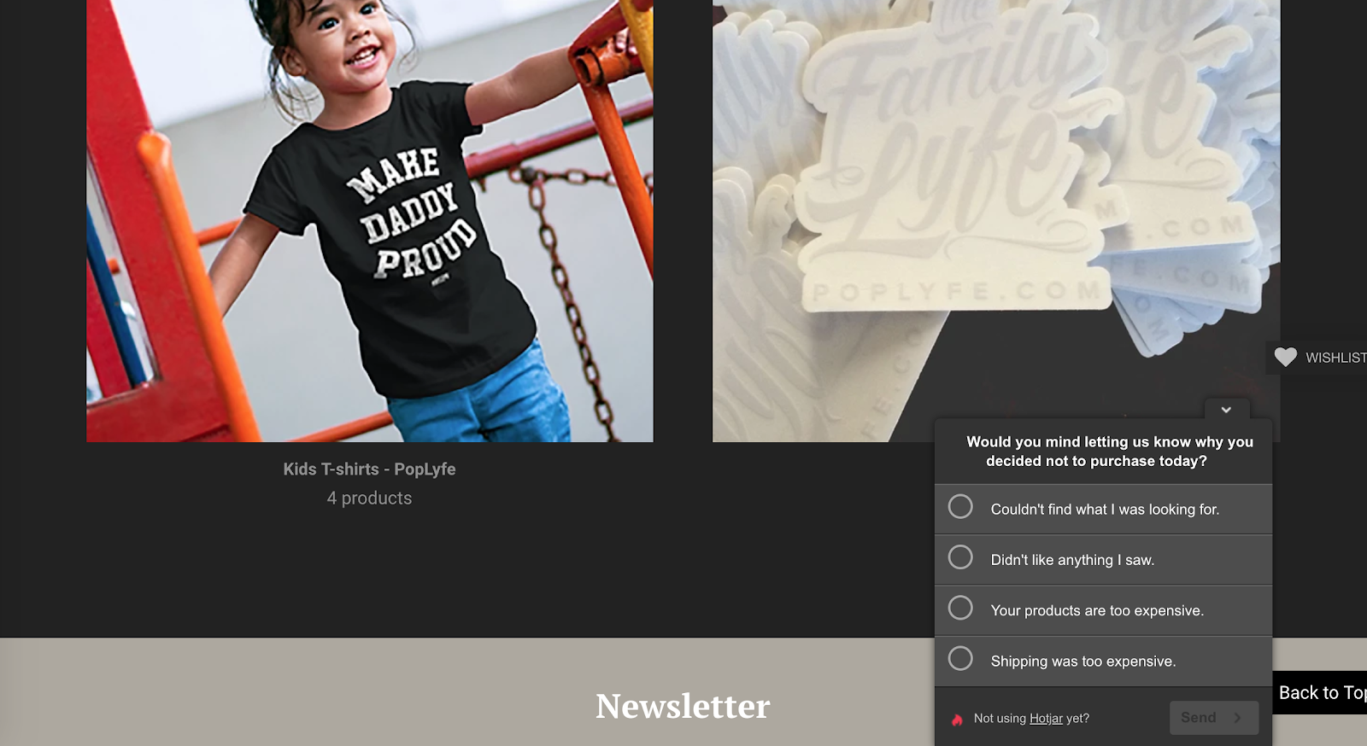Click the survey question heading text
Image resolution: width=1367 pixels, height=746 pixels.
pos(1109,452)
